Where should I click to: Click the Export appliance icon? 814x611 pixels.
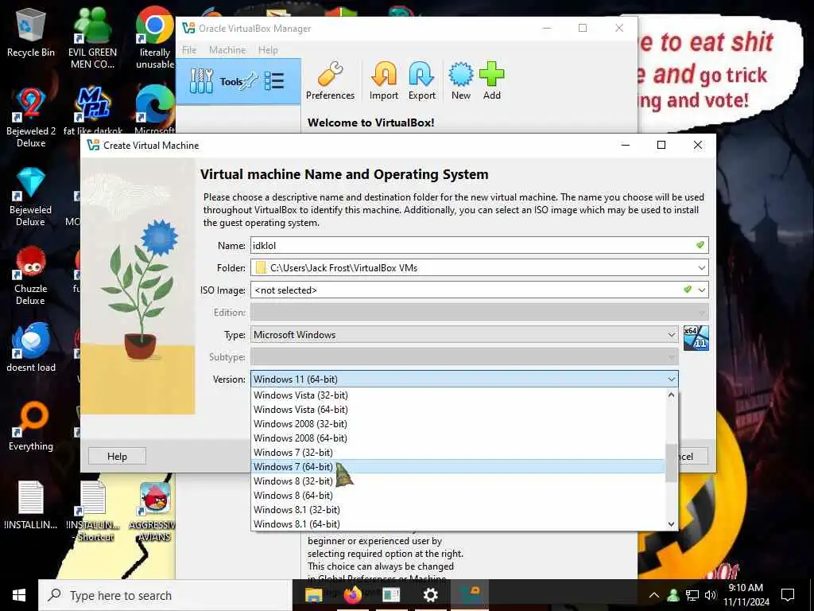421,80
